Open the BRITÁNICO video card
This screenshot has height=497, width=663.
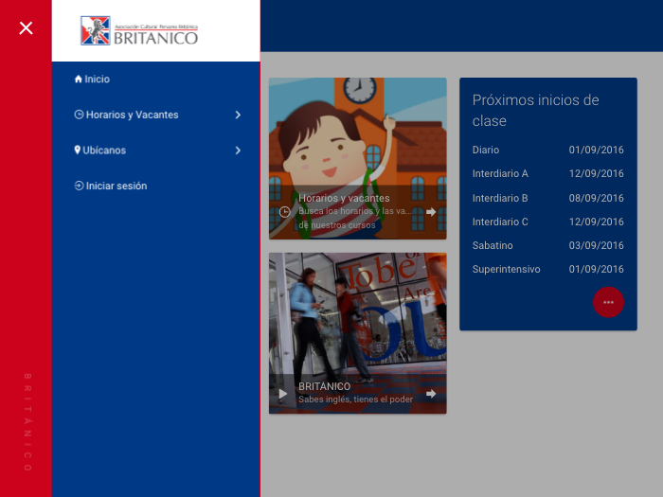click(358, 333)
